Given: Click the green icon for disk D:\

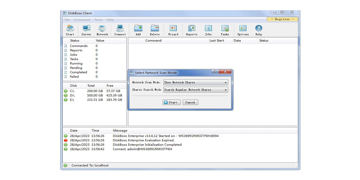Looking at the screenshot, I should [66, 95].
